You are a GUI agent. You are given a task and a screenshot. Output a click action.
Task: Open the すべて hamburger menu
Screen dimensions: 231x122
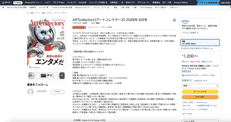click(6, 2)
